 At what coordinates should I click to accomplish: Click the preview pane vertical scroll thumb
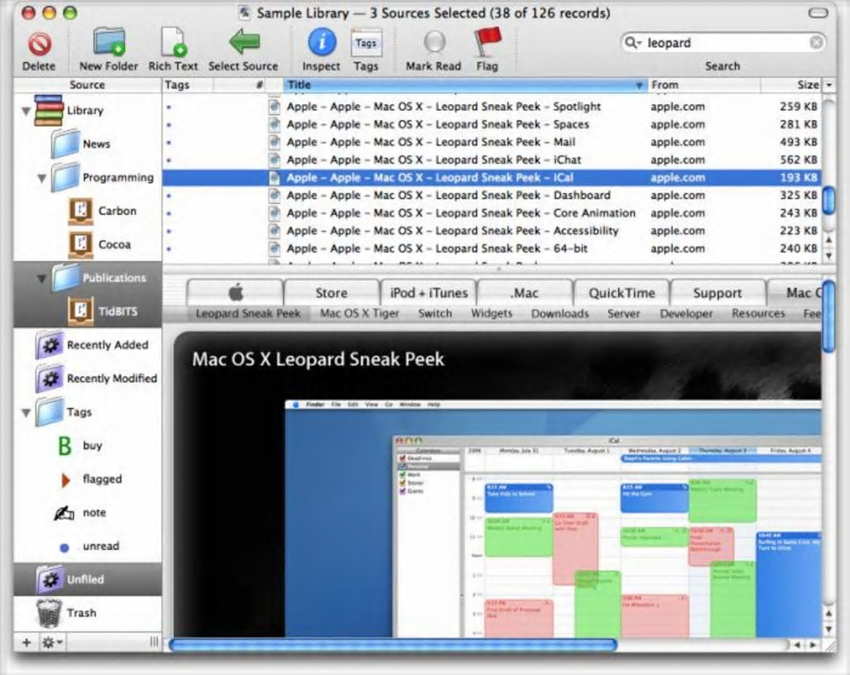pos(828,317)
